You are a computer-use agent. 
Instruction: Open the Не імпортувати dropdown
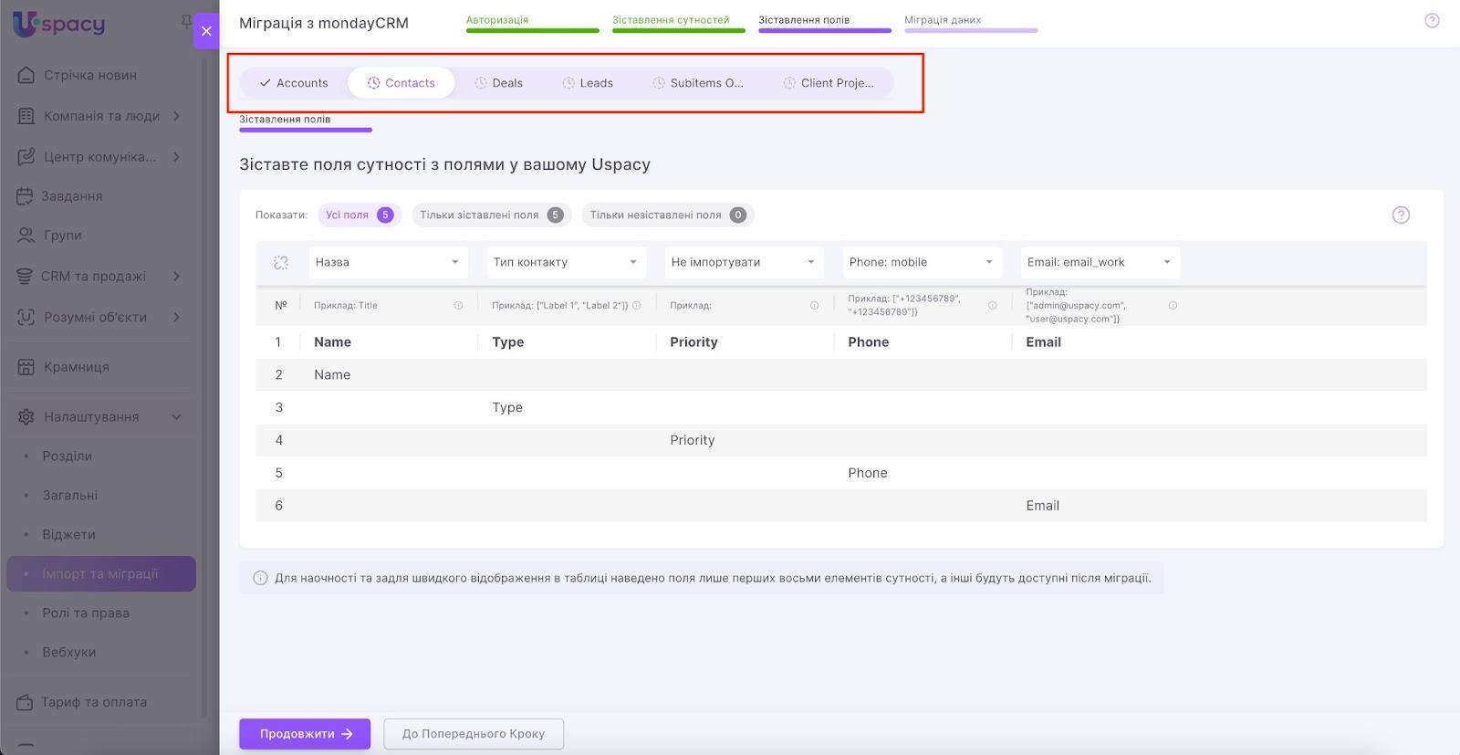[x=743, y=263]
